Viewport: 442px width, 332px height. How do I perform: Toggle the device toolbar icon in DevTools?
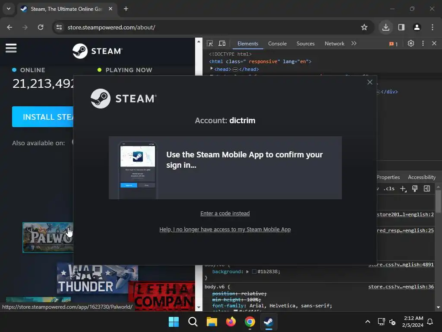pyautogui.click(x=222, y=44)
